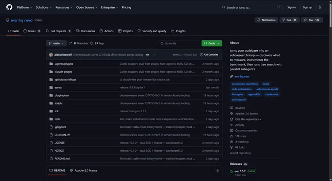332x181 pixels.
Task: Open the plugins/evo folder
Action: pyautogui.click(x=62, y=95)
